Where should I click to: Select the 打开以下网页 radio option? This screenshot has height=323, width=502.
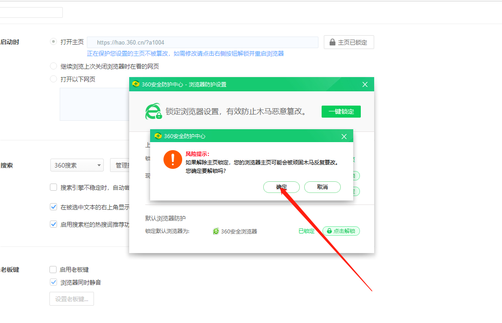point(53,79)
